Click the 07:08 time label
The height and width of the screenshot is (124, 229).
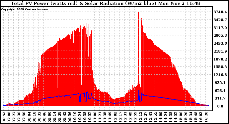coord(9,117)
